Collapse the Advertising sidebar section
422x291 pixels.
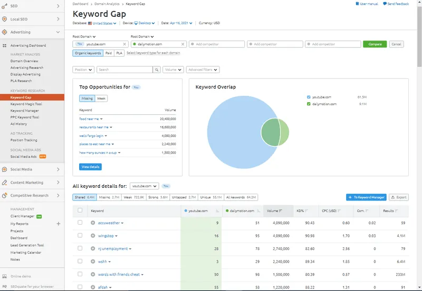tap(58, 32)
